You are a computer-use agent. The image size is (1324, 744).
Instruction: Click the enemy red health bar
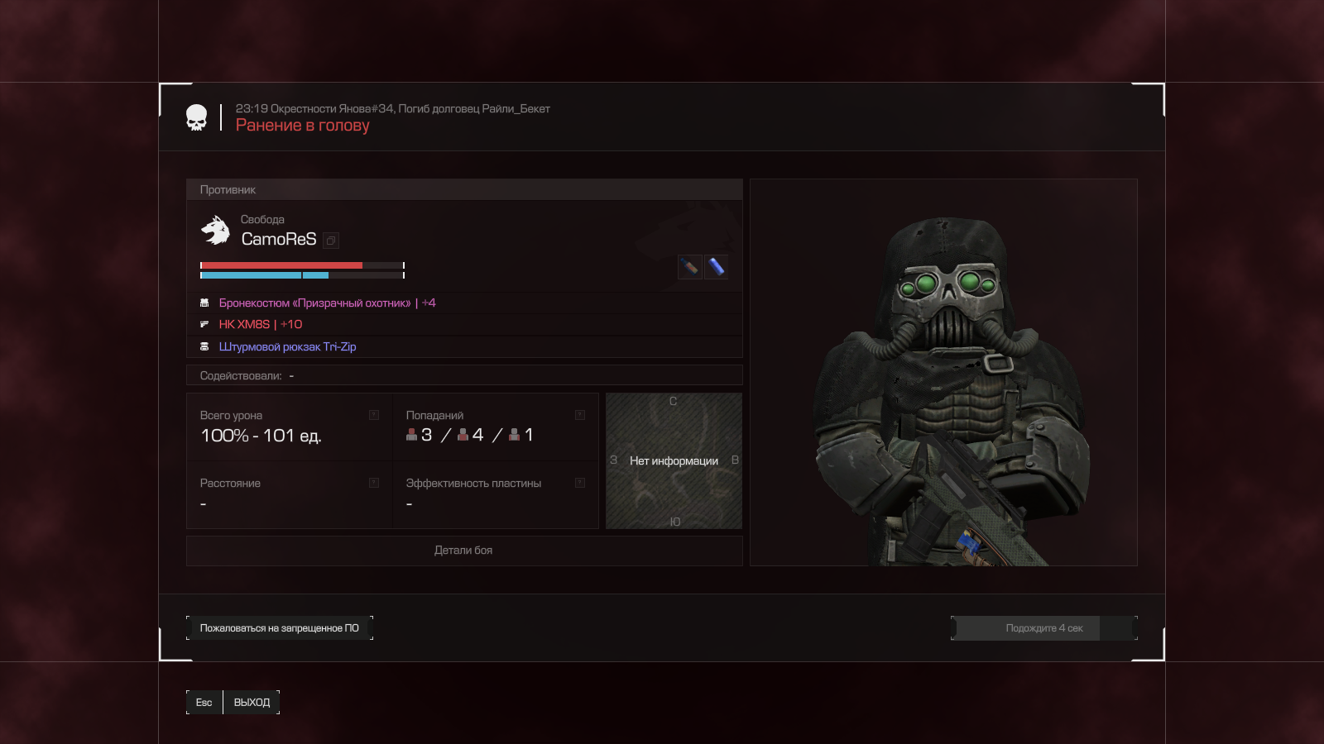pyautogui.click(x=302, y=265)
